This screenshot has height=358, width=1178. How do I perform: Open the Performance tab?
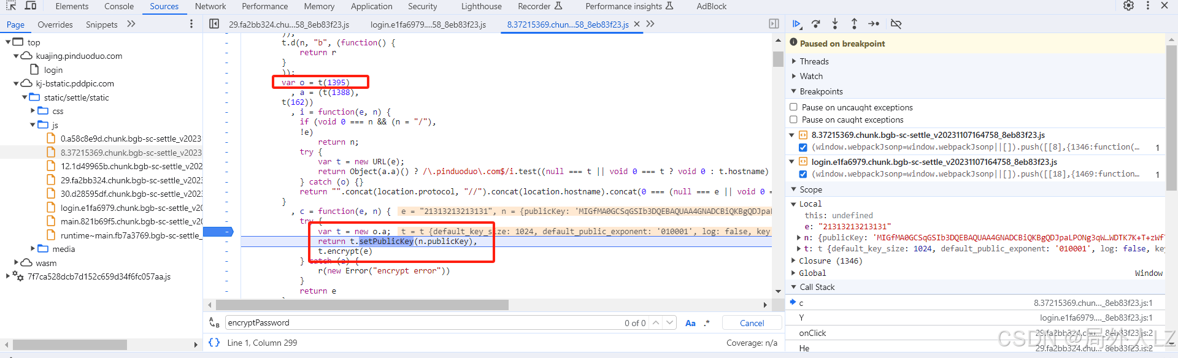pos(265,6)
